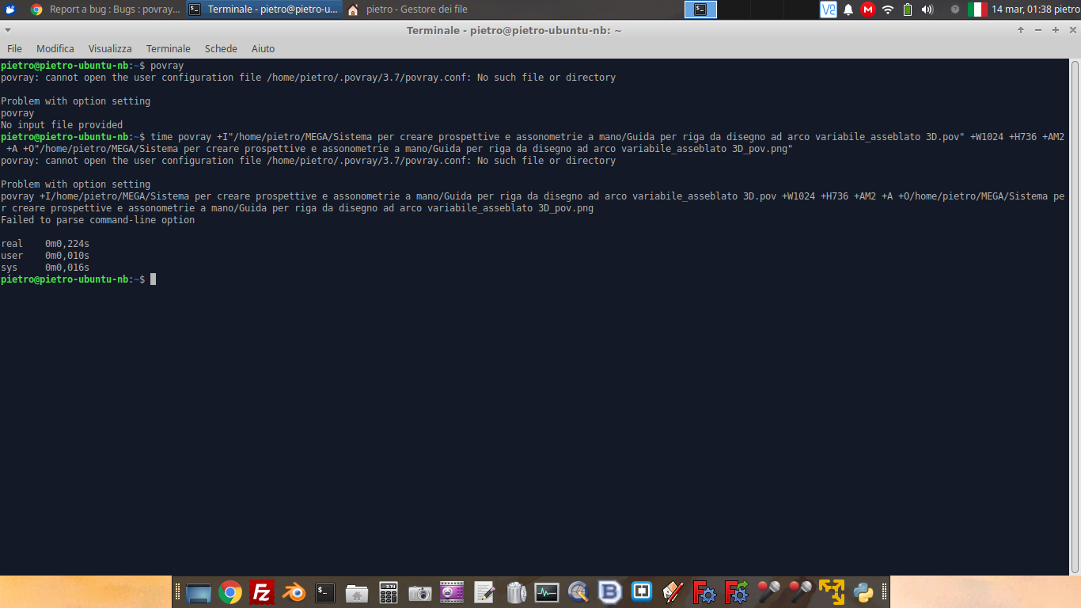Image resolution: width=1081 pixels, height=608 pixels.
Task: Open the MEGA sync tray icon
Action: pyautogui.click(x=868, y=9)
